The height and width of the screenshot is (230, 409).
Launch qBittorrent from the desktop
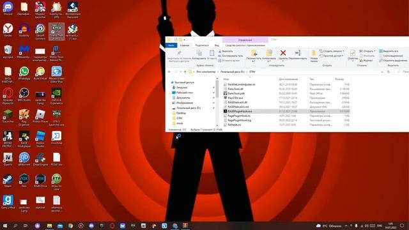pos(24,159)
